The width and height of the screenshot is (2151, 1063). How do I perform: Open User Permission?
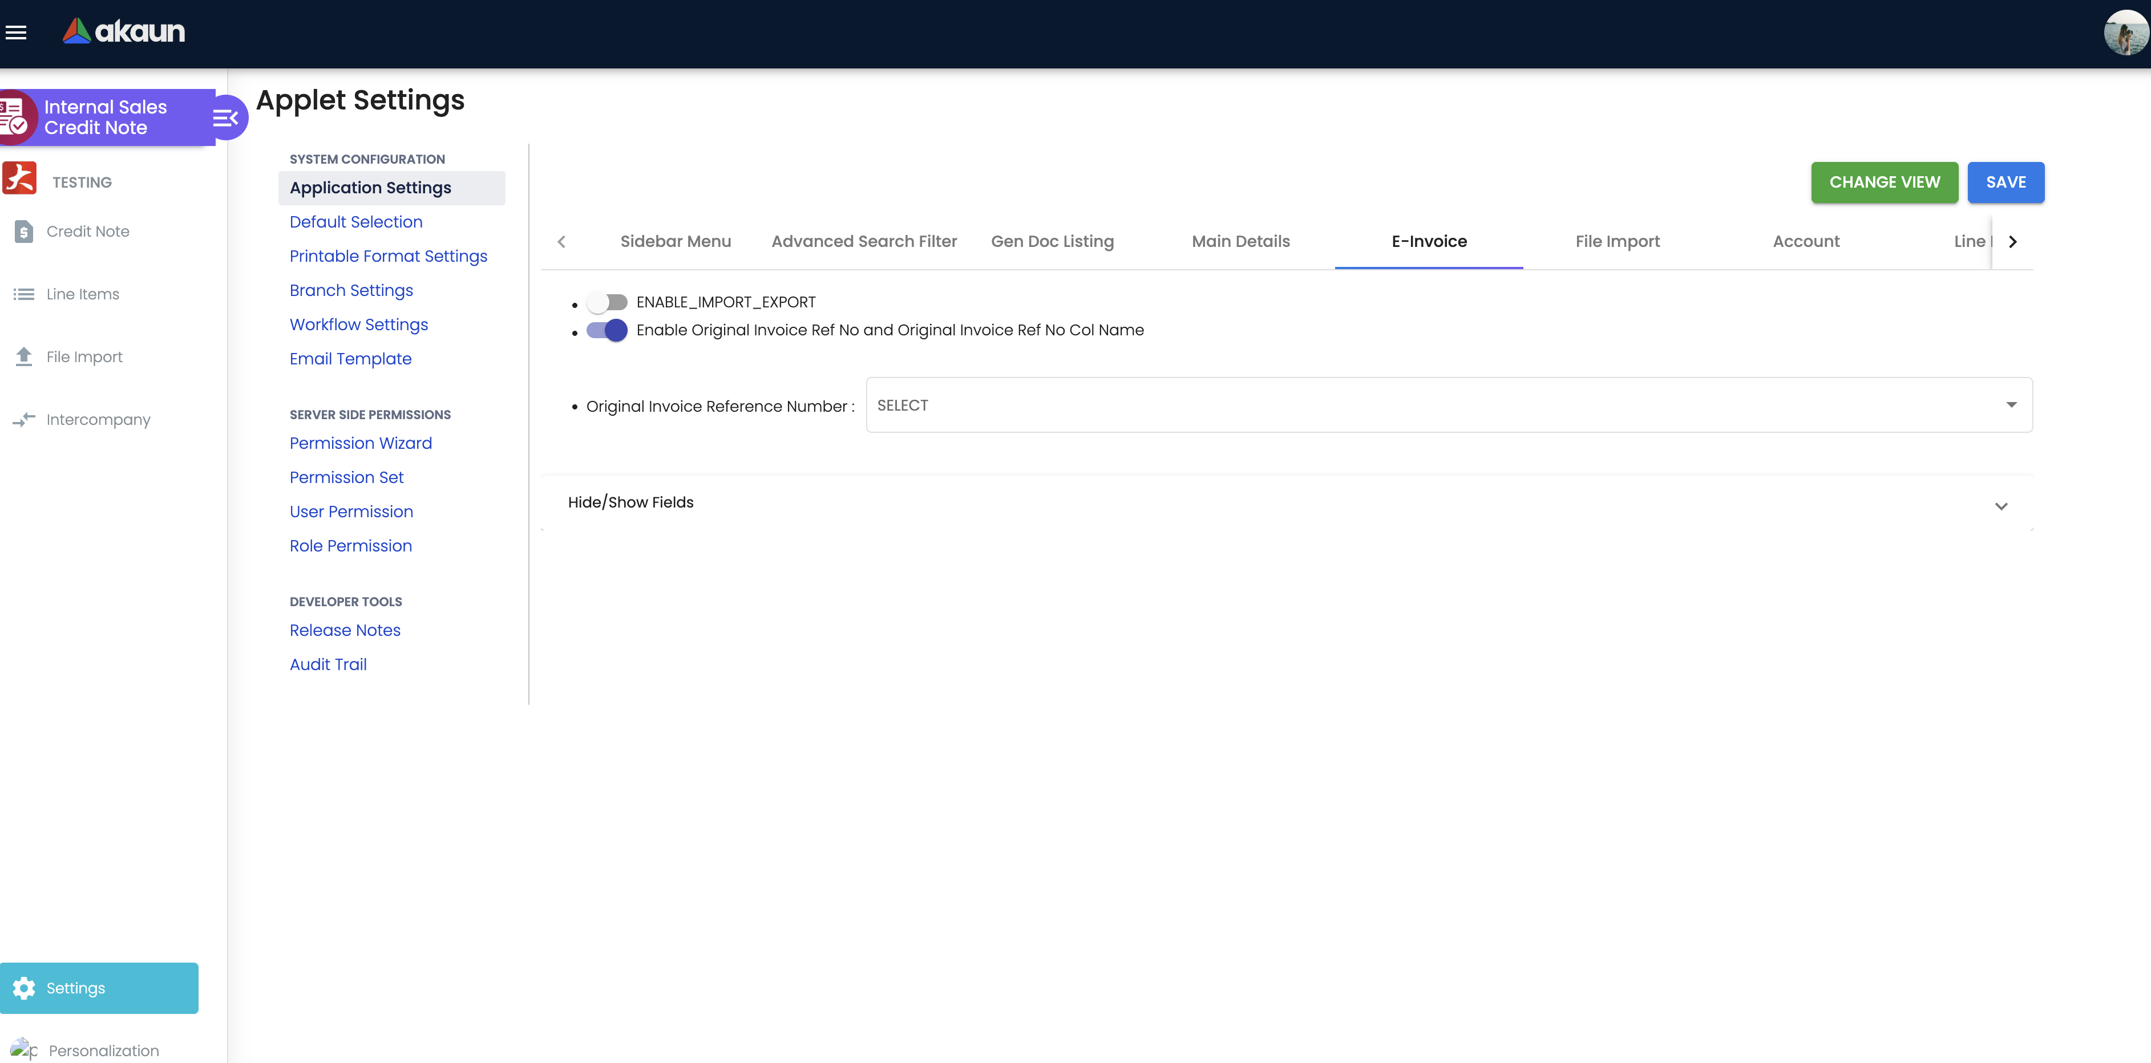[351, 512]
